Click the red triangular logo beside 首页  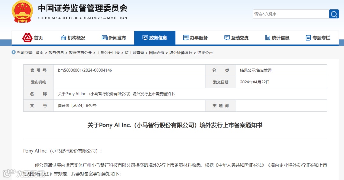[27, 38]
